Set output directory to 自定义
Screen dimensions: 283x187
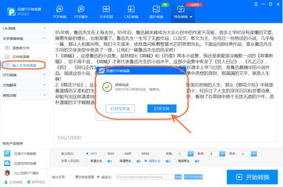104,177
